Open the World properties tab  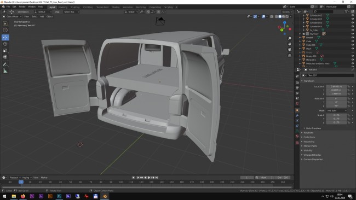pyautogui.click(x=297, y=103)
